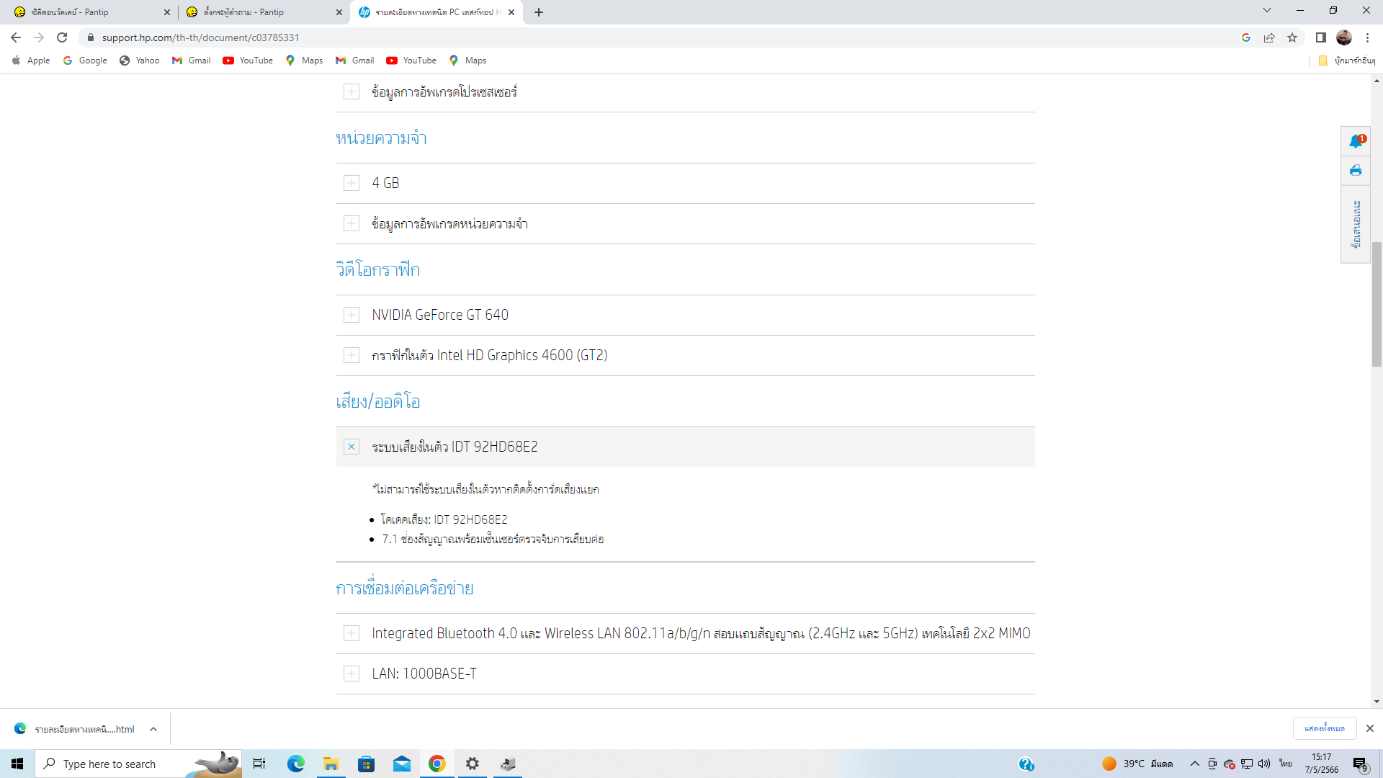The width and height of the screenshot is (1383, 778).
Task: Open Task View on taskbar
Action: (259, 764)
